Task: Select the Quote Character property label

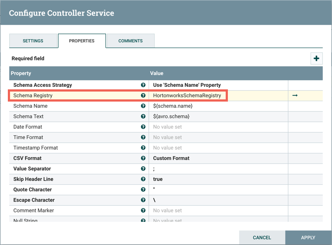Action: 32,190
